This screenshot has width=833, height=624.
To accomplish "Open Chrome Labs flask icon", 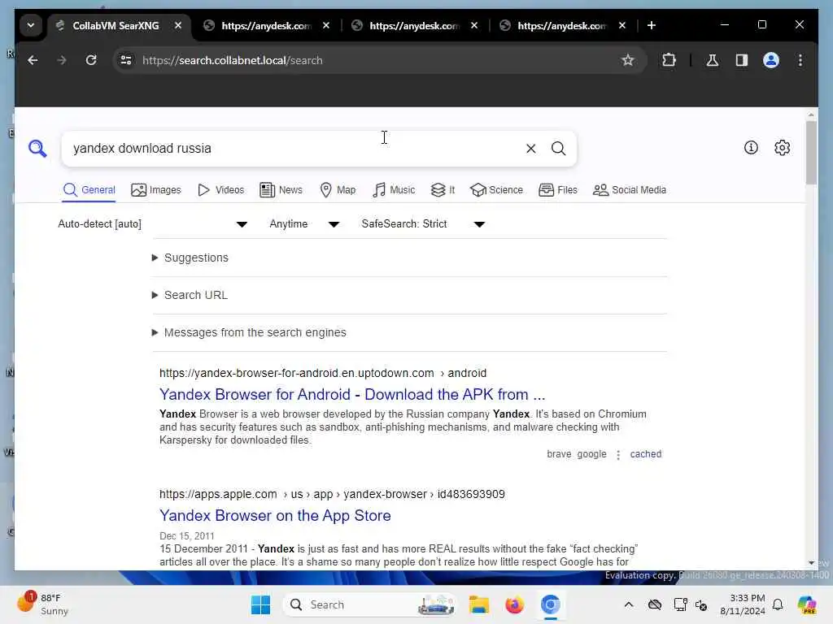I will [713, 60].
